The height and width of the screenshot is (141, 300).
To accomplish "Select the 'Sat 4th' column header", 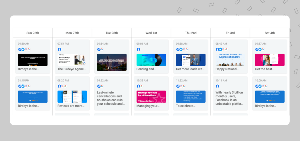I will pos(270,33).
